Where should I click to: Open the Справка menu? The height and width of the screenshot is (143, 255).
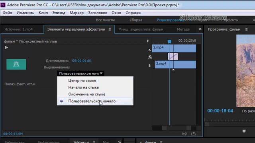133,13
